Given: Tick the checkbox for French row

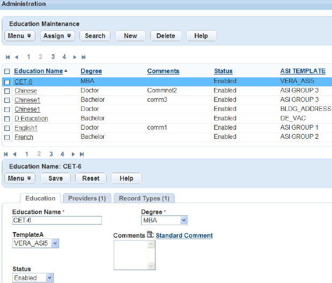Looking at the screenshot, I should (7, 137).
